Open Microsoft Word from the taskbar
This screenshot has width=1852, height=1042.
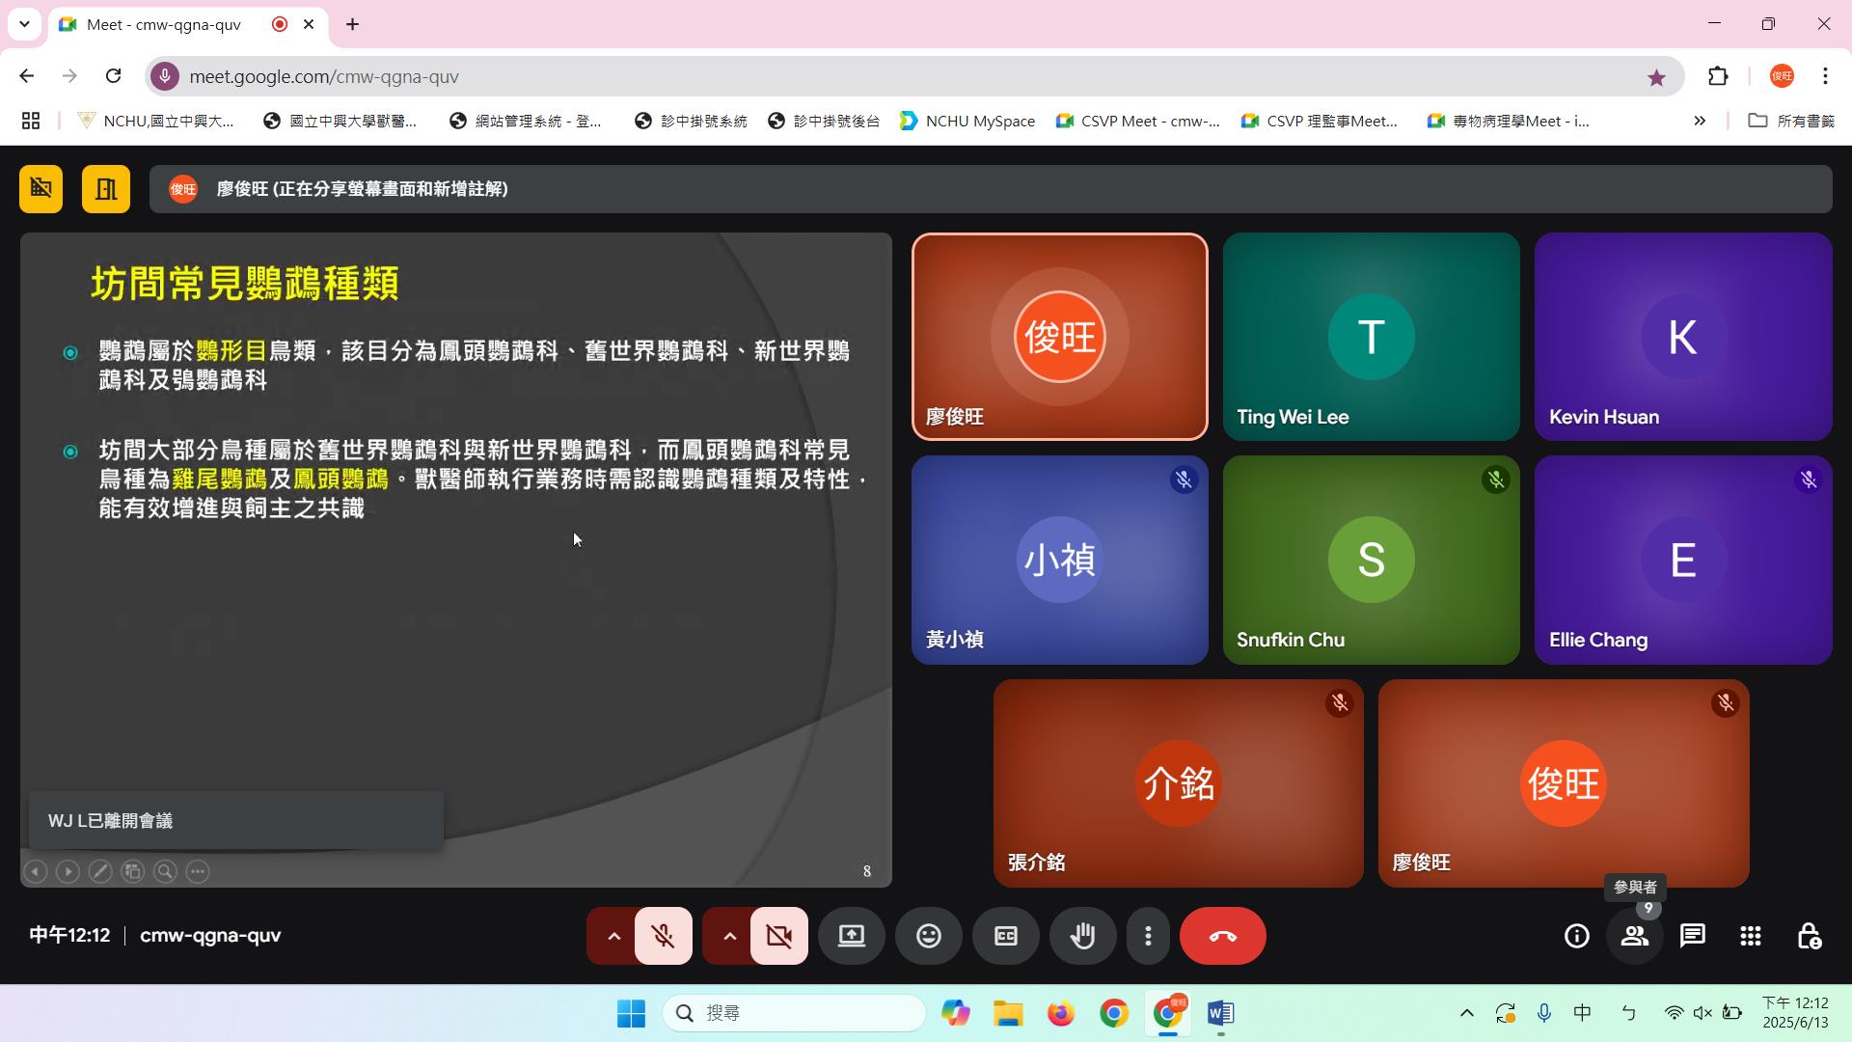1220,1013
